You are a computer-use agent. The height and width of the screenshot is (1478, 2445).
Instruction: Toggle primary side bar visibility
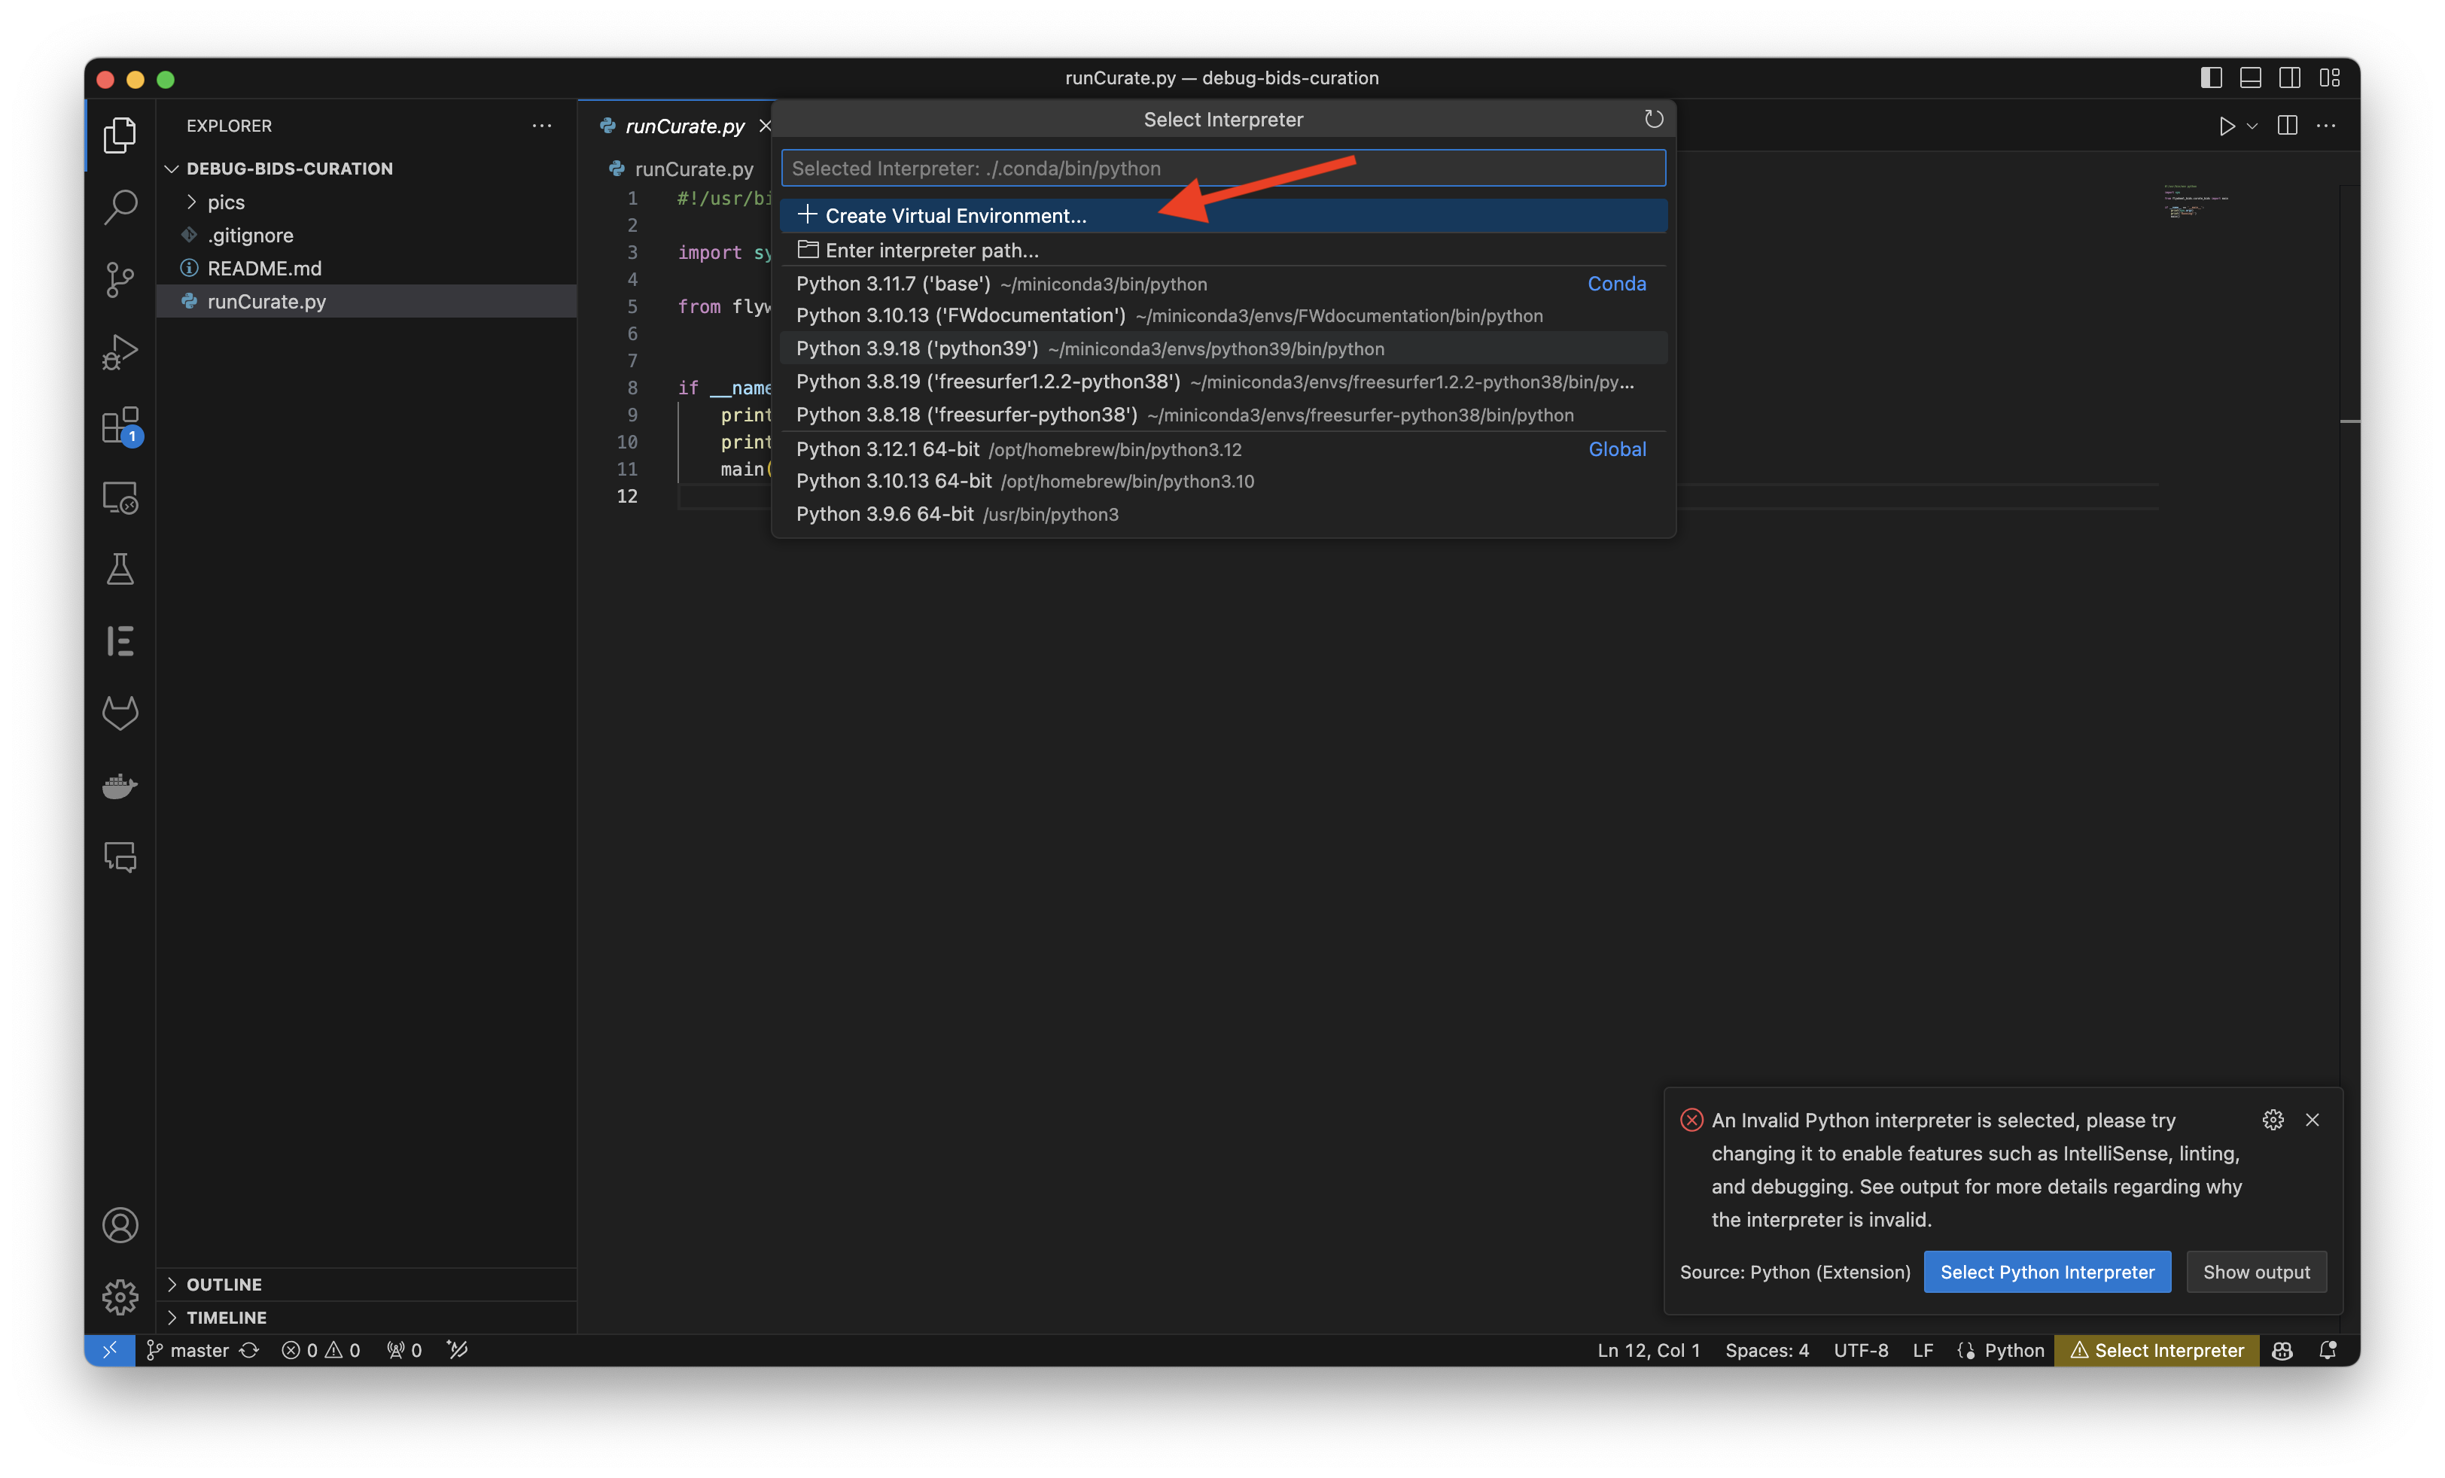2211,78
